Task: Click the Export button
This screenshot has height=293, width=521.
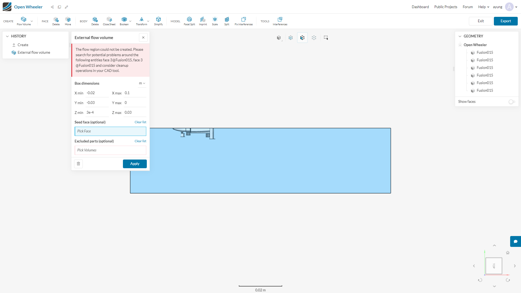Action: [x=506, y=21]
